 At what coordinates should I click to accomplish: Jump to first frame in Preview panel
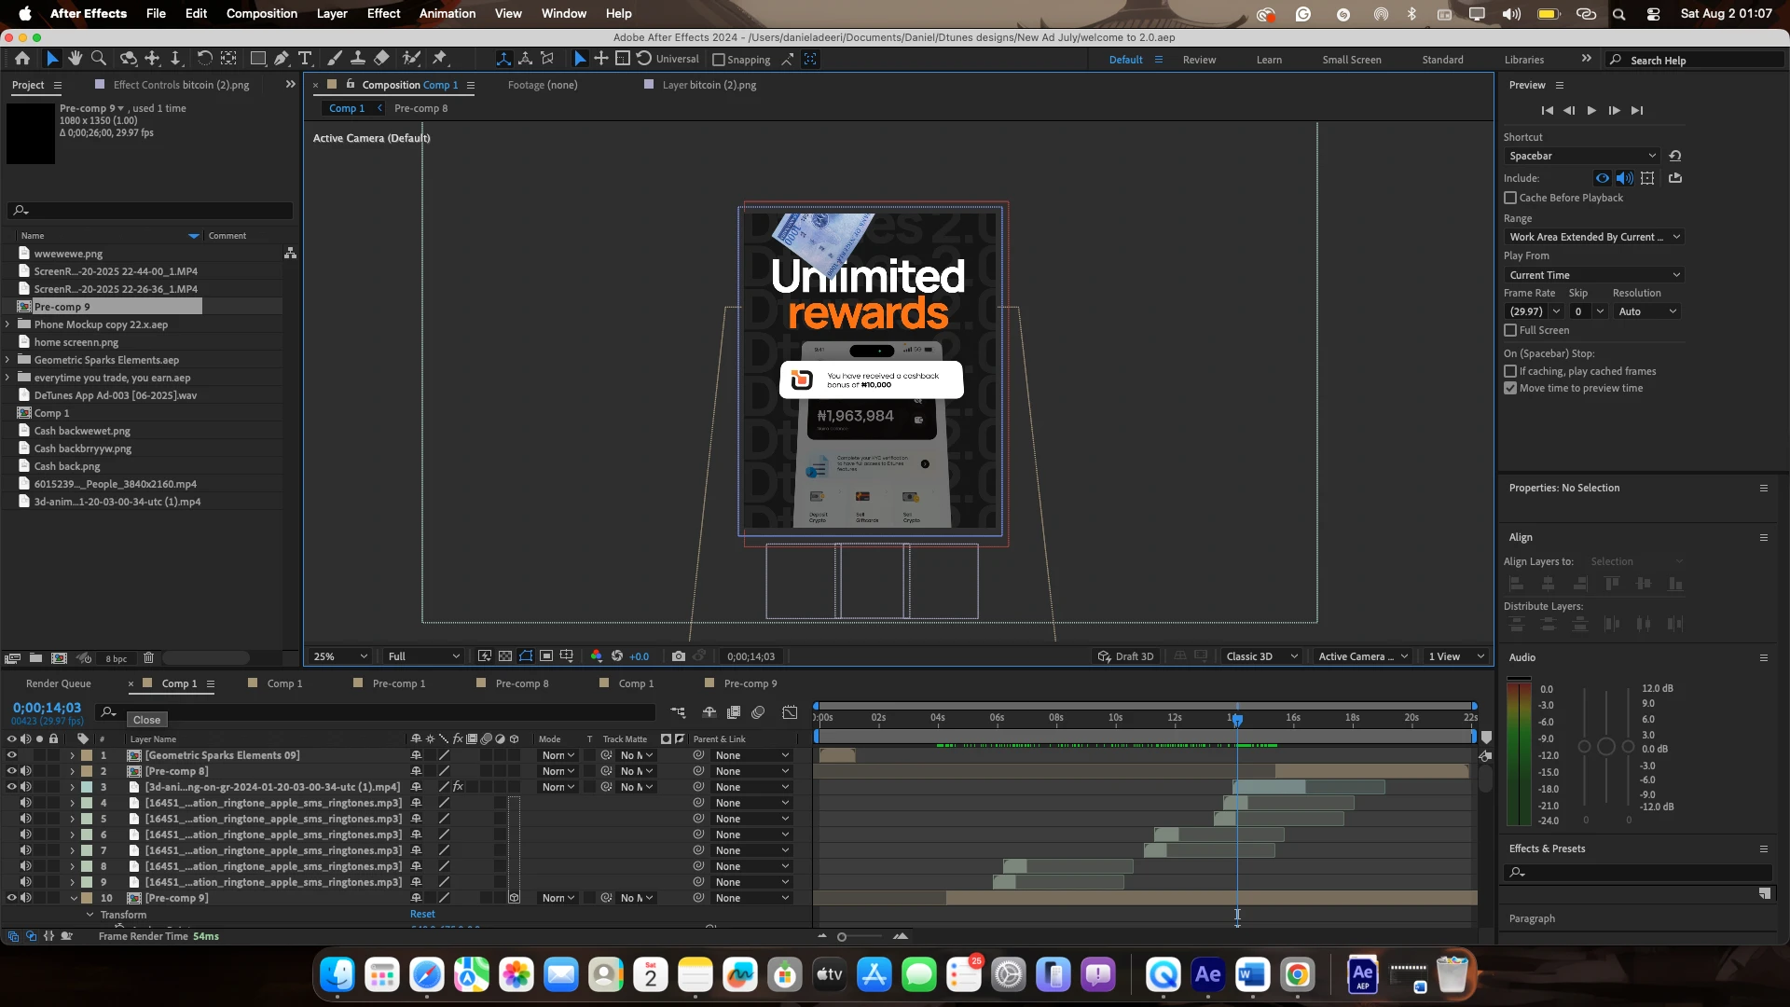coord(1548,111)
